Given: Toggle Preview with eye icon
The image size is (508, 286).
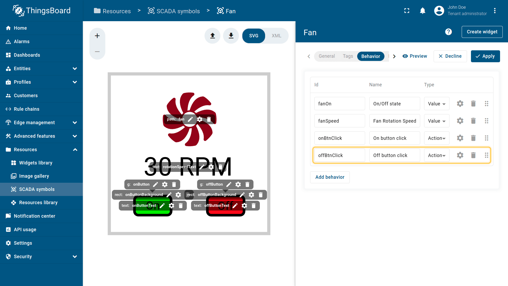Looking at the screenshot, I should pyautogui.click(x=415, y=56).
